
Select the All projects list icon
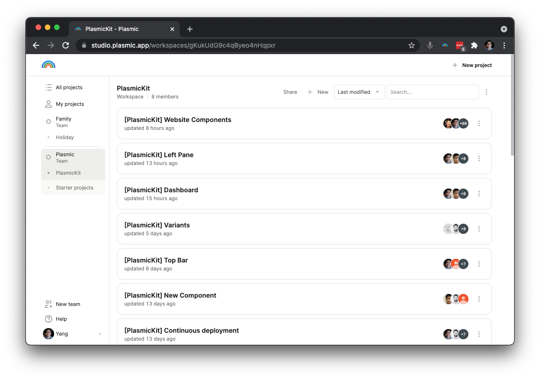48,87
